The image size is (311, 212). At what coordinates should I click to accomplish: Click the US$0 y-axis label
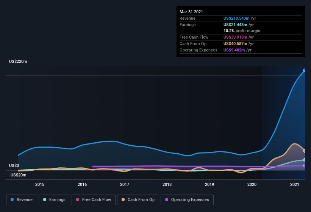pyautogui.click(x=14, y=165)
